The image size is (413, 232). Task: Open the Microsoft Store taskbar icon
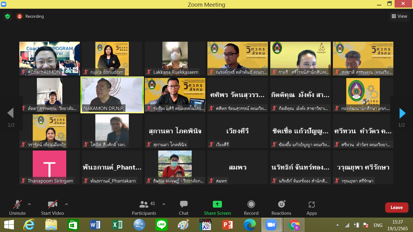point(73,225)
